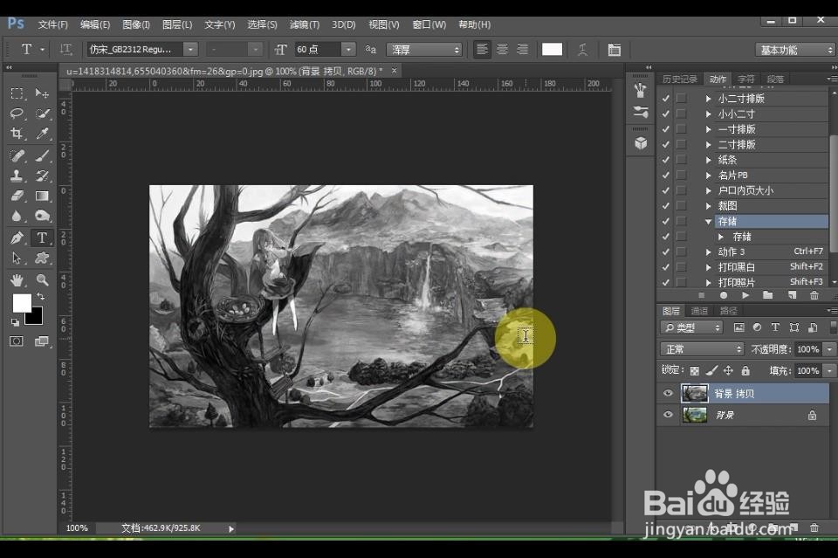Open the 图像(I) menu
838x558 pixels.
pos(136,24)
